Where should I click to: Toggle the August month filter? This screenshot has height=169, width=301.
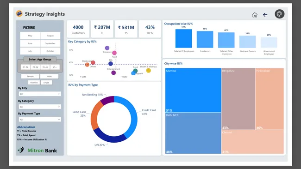pyautogui.click(x=50, y=36)
